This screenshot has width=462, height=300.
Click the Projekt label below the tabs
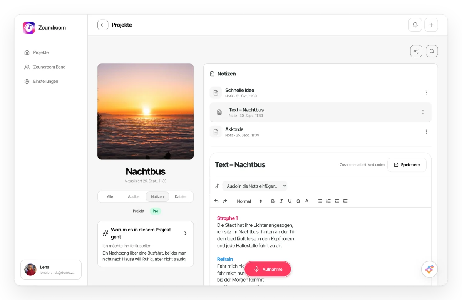(x=139, y=211)
